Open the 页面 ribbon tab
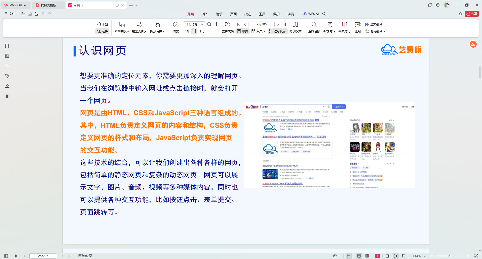The height and width of the screenshot is (259, 482). click(x=233, y=14)
